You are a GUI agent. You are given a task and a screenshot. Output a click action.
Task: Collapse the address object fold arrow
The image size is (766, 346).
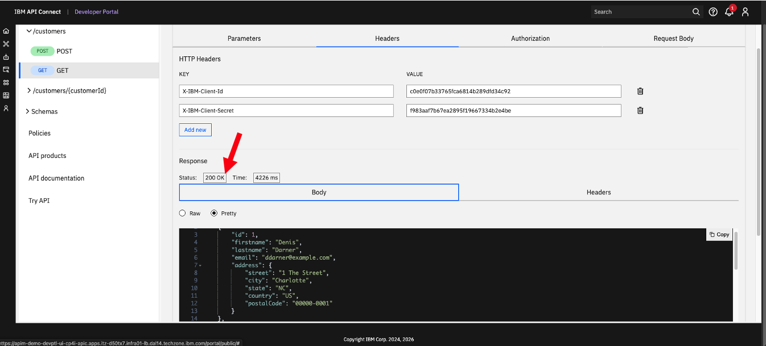pyautogui.click(x=200, y=265)
